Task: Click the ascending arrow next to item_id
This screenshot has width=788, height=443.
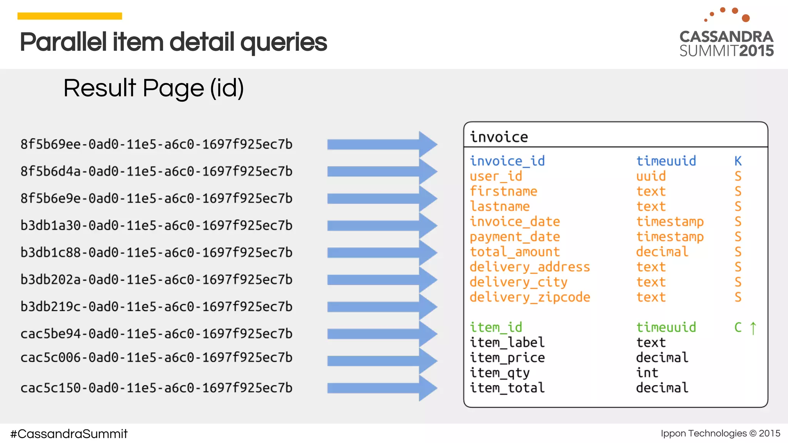Action: 753,328
